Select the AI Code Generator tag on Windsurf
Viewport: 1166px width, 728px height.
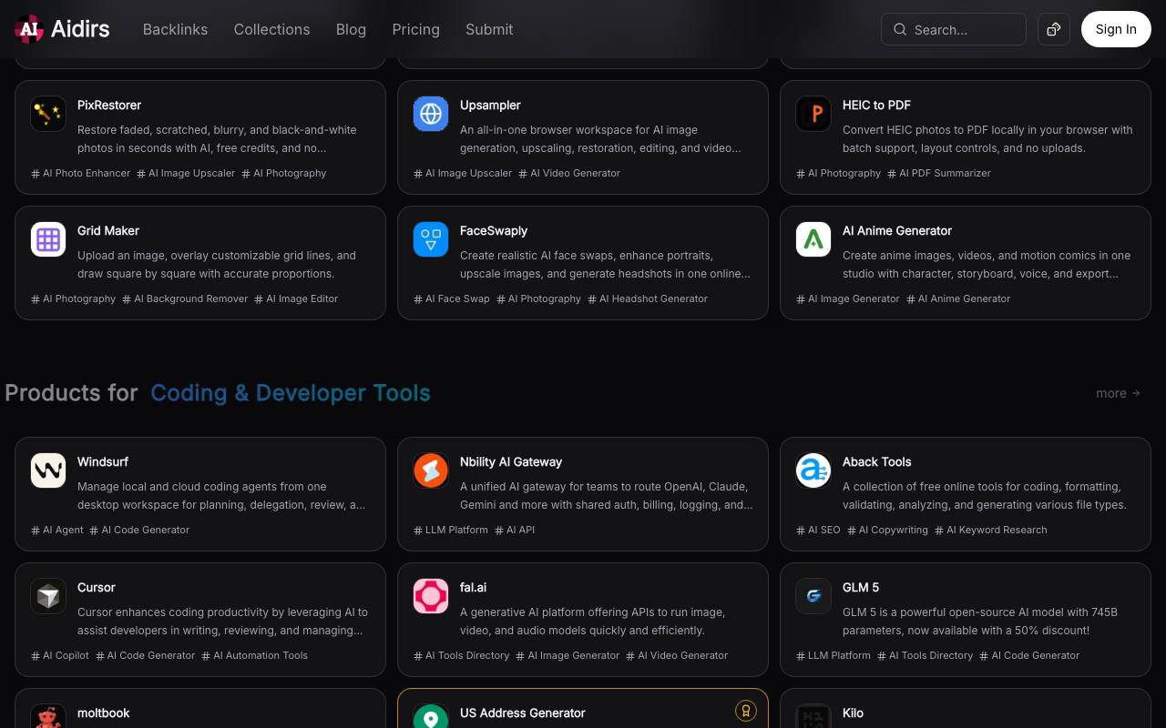139,530
